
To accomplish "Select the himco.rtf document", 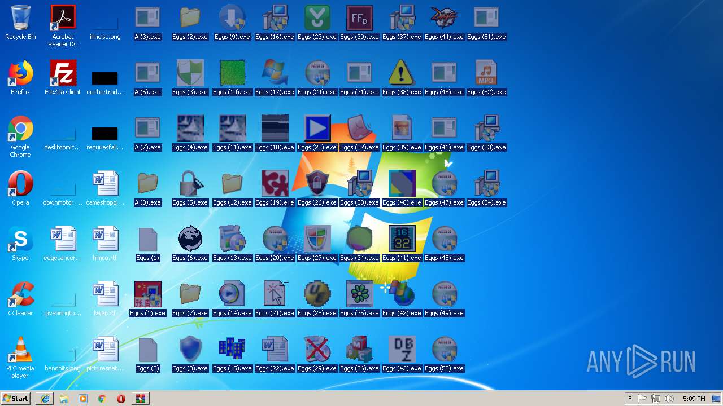I will pyautogui.click(x=105, y=239).
